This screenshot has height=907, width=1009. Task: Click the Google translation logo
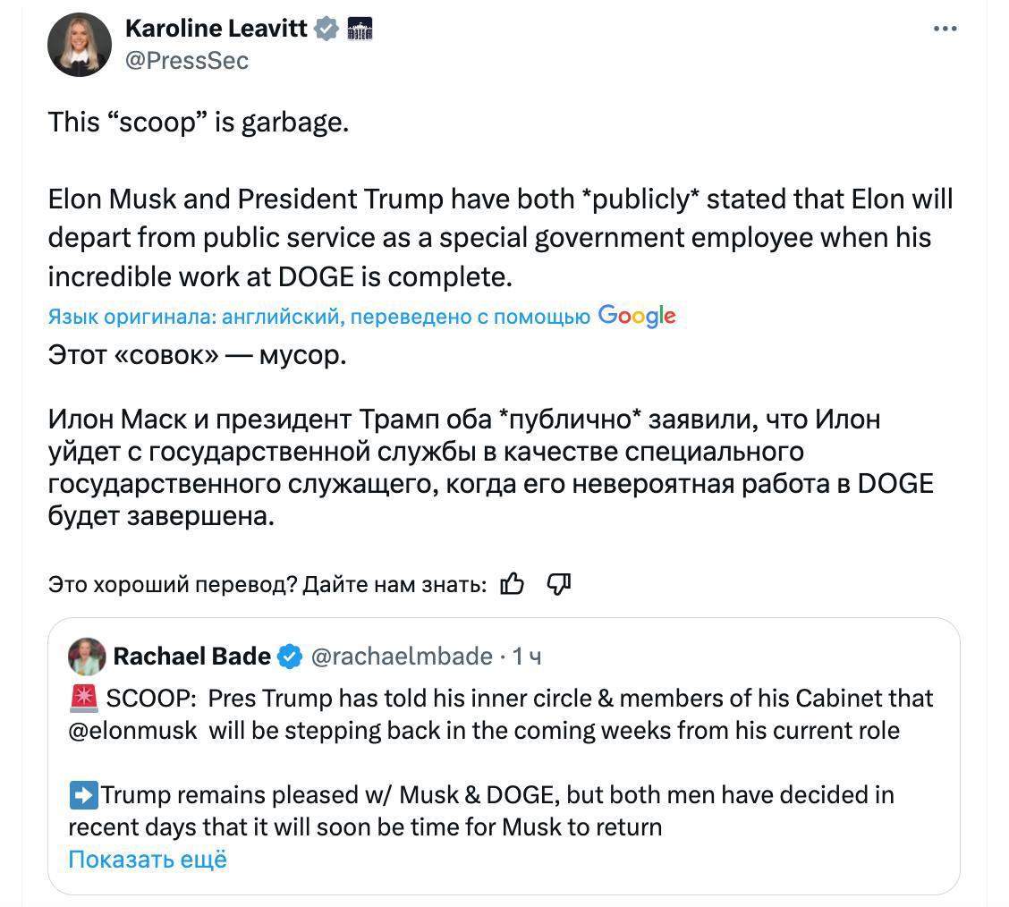click(x=636, y=316)
